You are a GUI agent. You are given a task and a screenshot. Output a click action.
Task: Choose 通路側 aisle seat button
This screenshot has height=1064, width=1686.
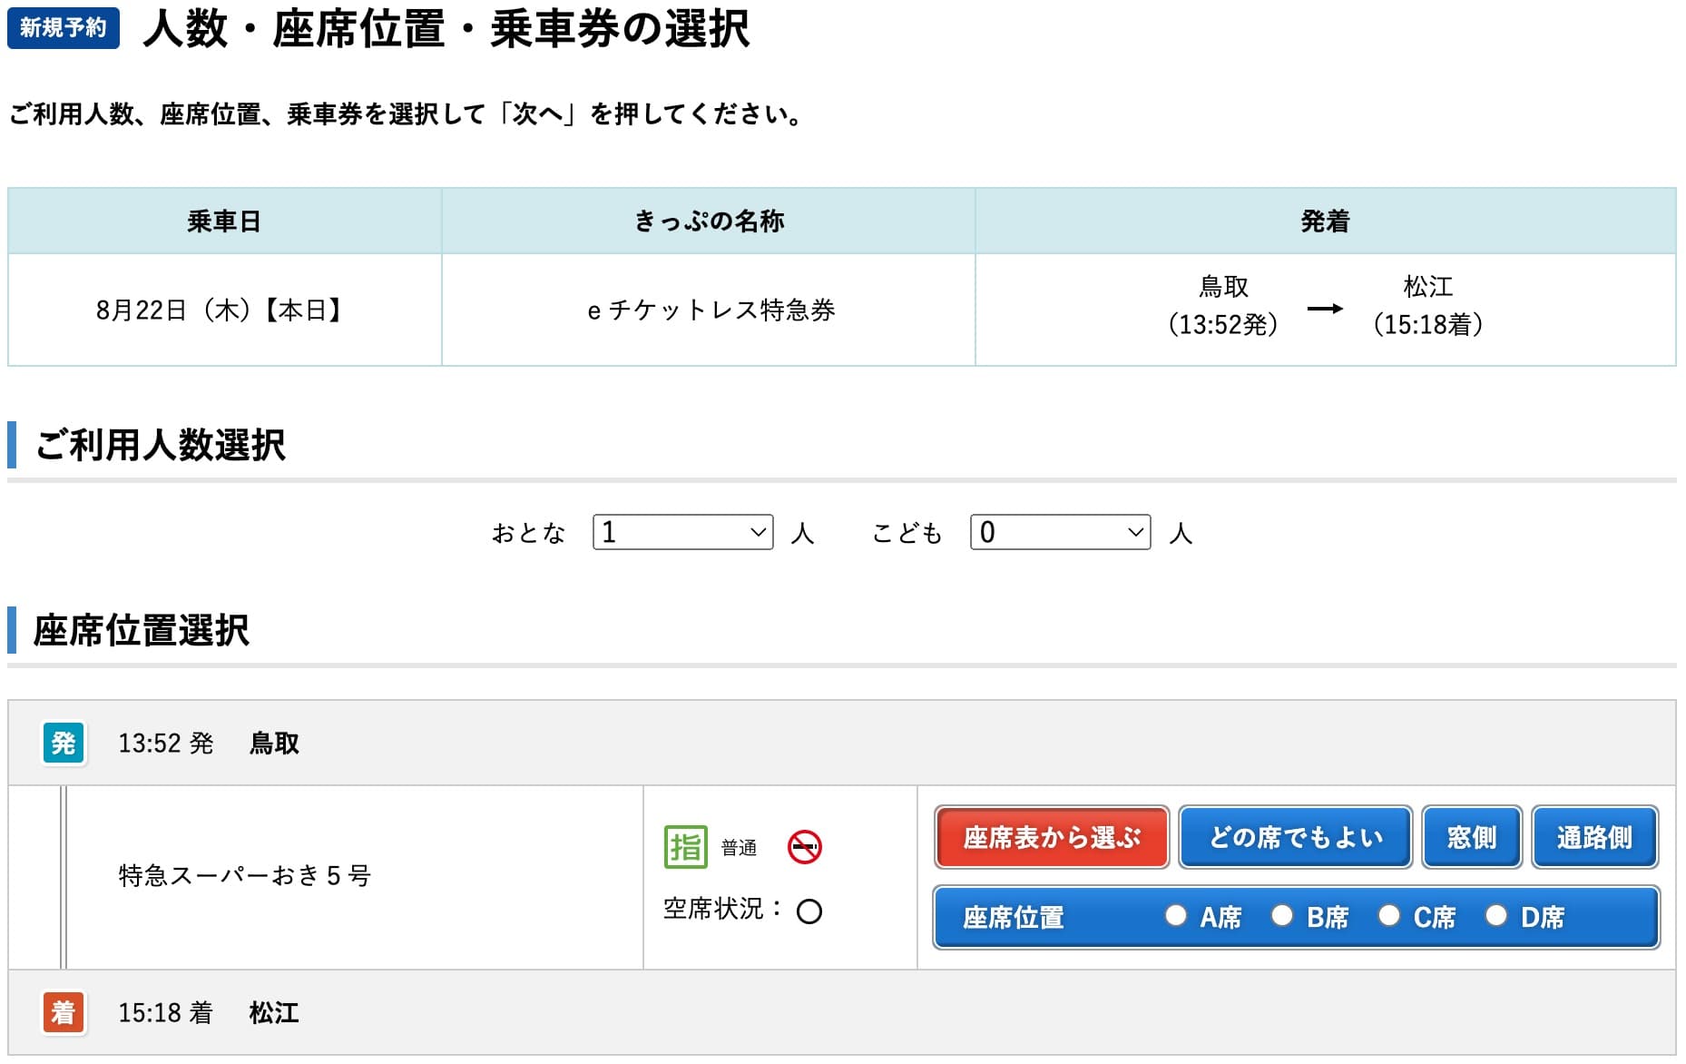point(1595,837)
